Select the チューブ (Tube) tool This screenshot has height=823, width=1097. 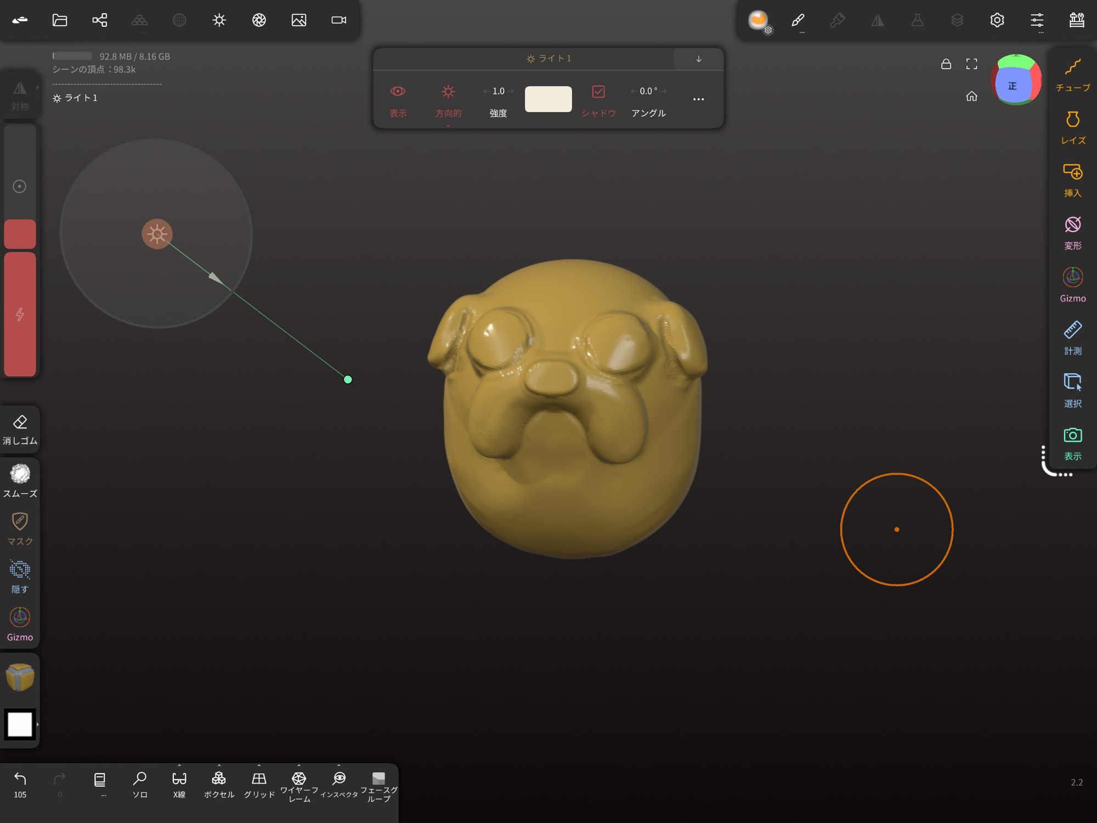[x=1072, y=75]
